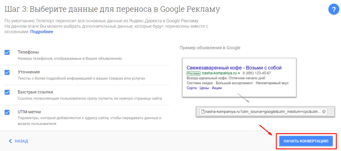Viewport: 341px width, 151px height.
Task: Click the phone number 8 (495) 123-45-67
Action: (x=256, y=73)
